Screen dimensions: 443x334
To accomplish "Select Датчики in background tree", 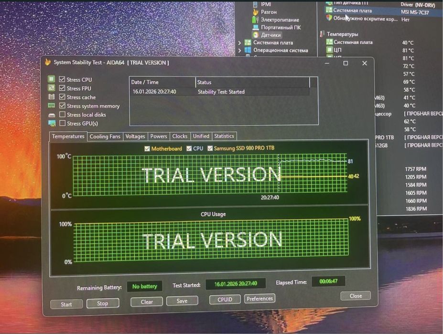I will click(271, 35).
